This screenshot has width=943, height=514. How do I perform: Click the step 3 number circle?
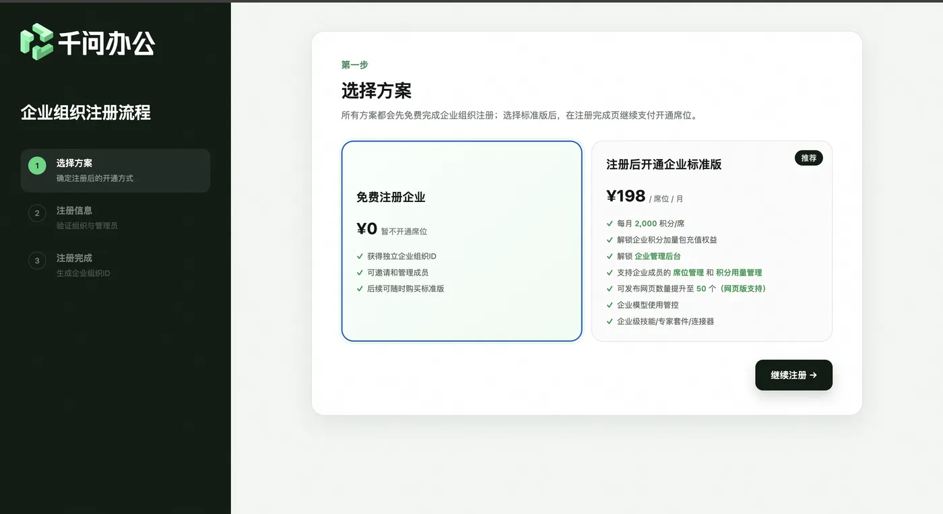[x=37, y=260]
